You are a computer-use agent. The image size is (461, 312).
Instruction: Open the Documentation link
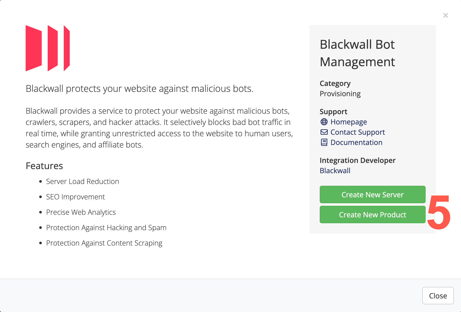[x=356, y=142]
